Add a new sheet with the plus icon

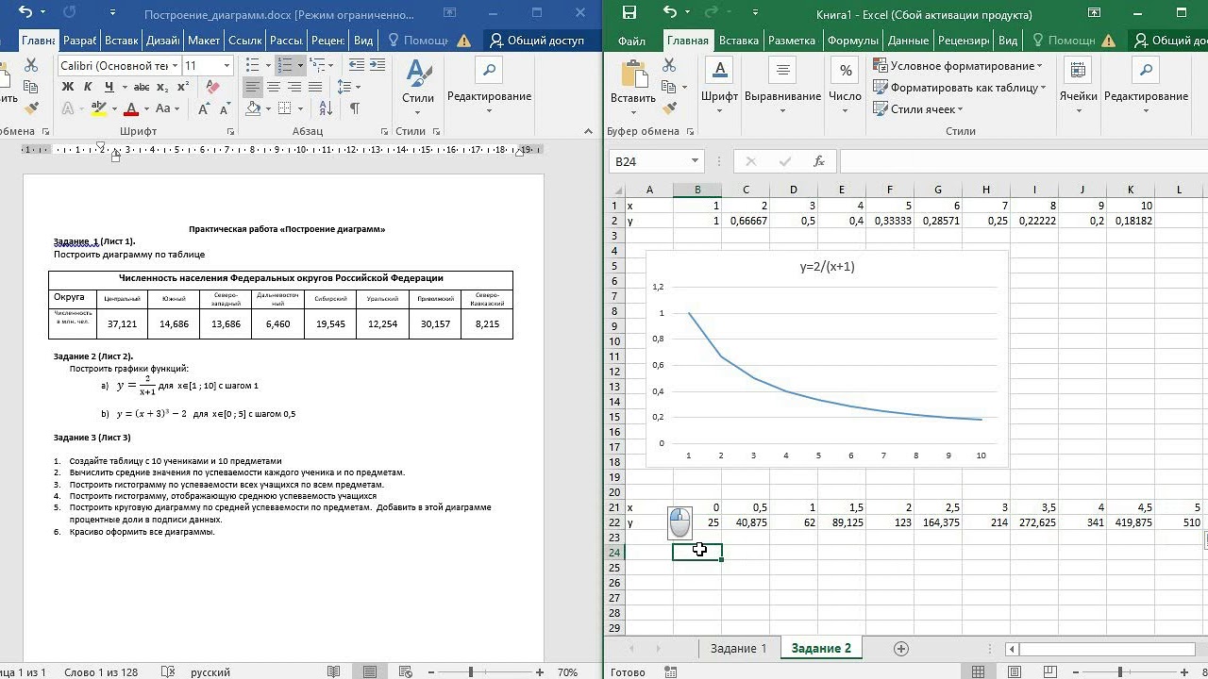901,648
